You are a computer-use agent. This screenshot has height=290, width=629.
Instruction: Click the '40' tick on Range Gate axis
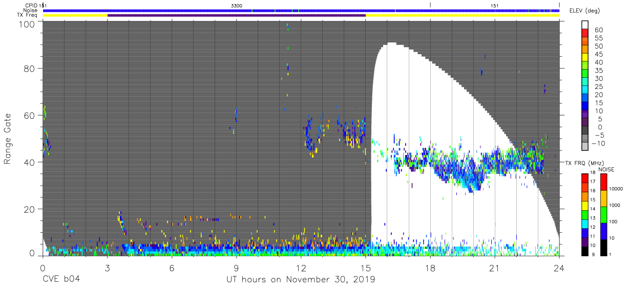tap(30, 162)
